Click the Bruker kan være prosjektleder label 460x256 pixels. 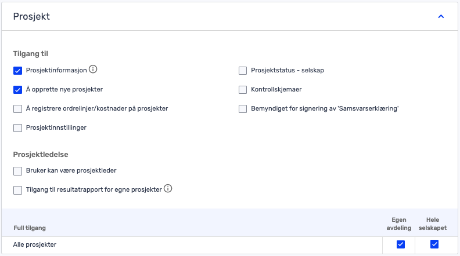click(71, 170)
